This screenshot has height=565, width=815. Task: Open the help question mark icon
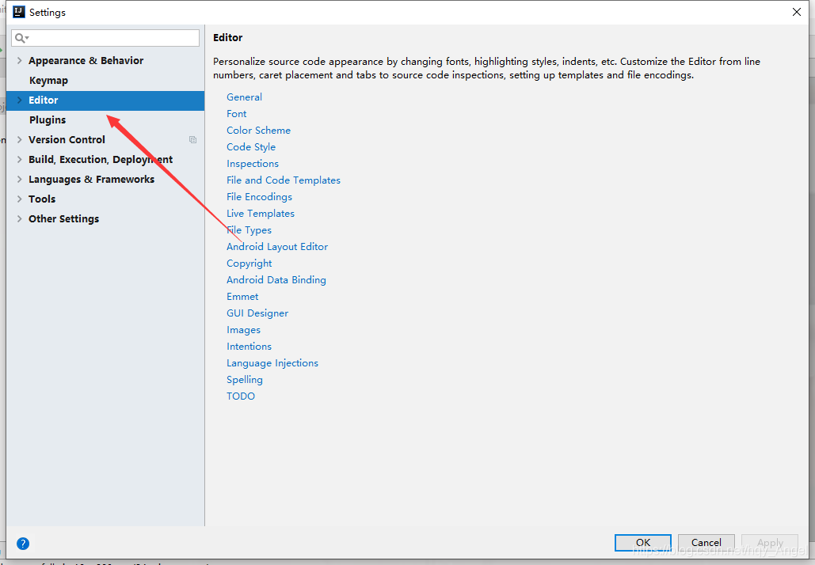tap(23, 543)
